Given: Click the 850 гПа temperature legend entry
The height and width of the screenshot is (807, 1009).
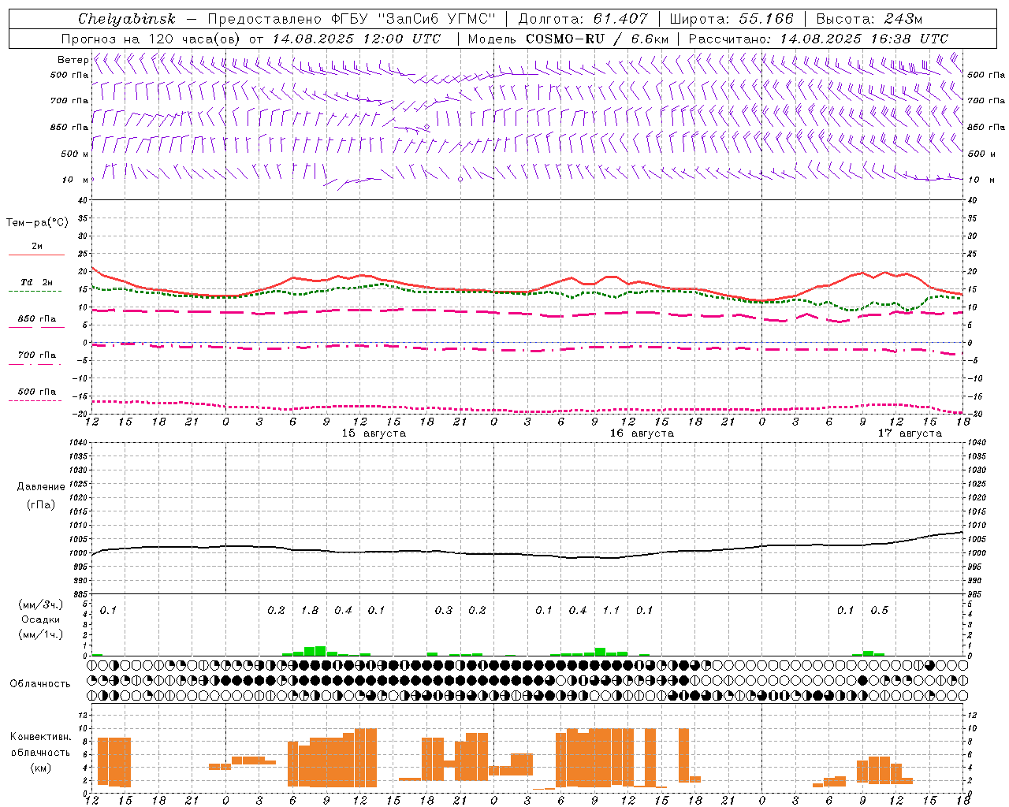Looking at the screenshot, I should coord(36,319).
